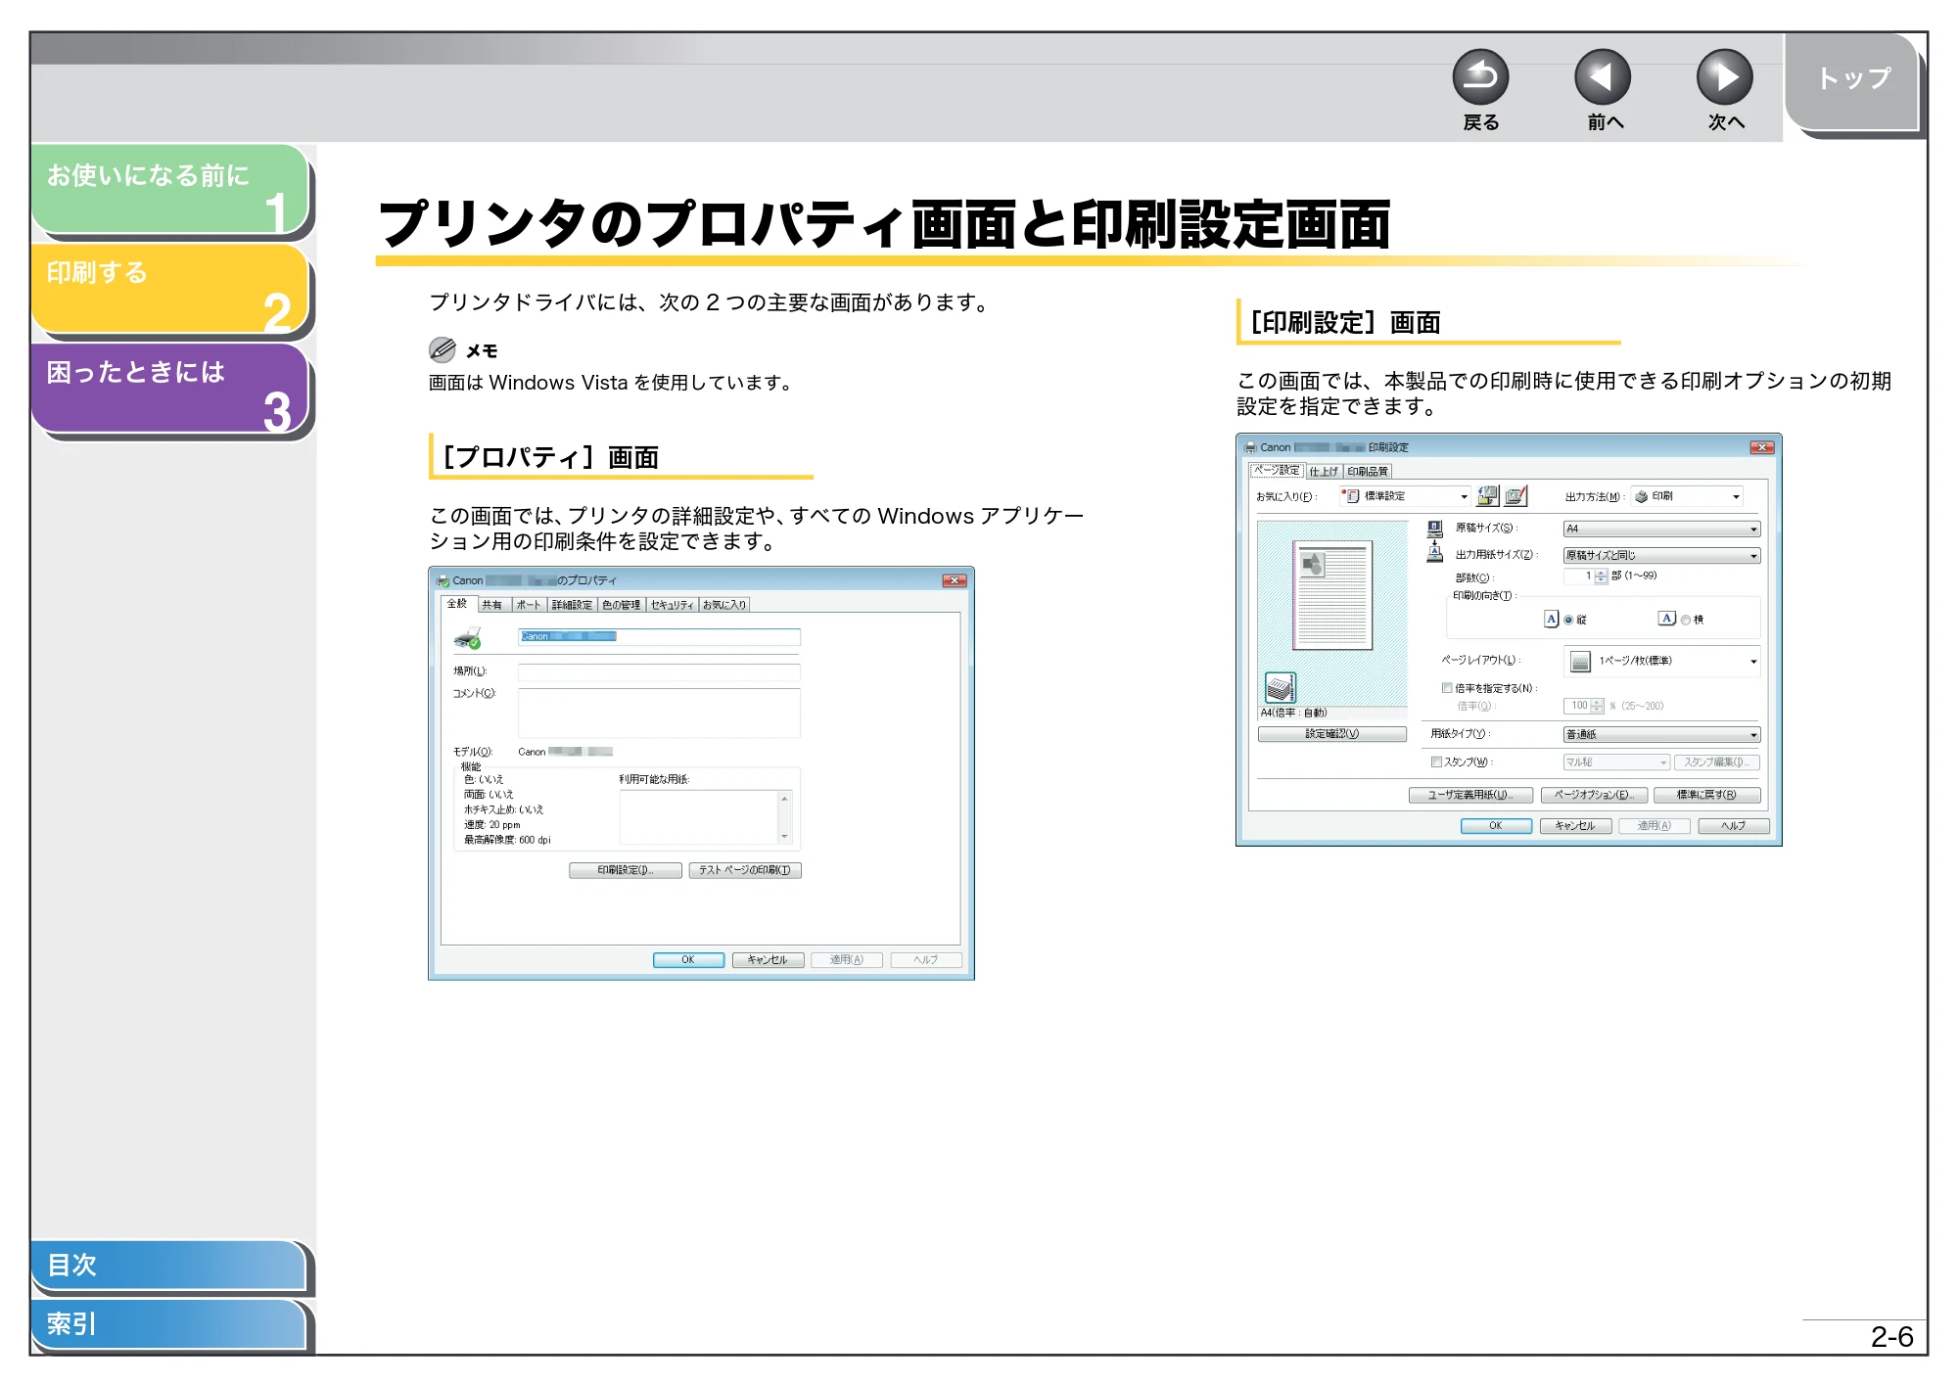Open the 出力方法 dropdown

pyautogui.click(x=1687, y=496)
